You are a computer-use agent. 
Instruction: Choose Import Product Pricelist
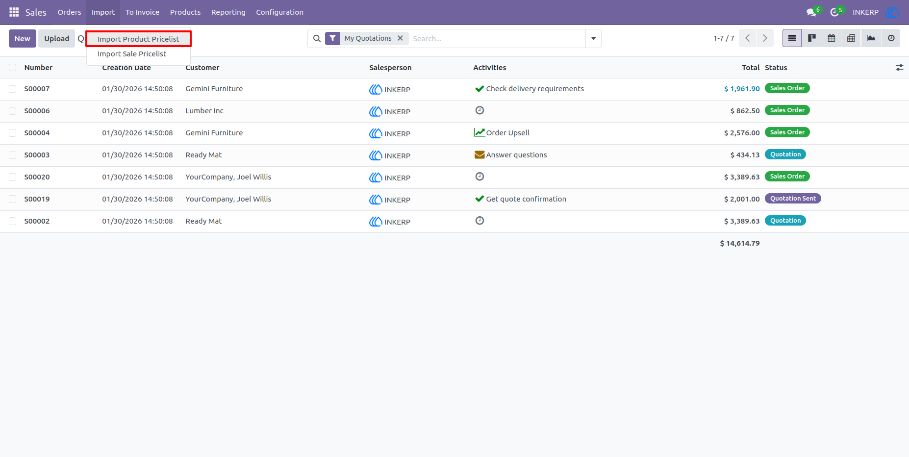click(138, 39)
